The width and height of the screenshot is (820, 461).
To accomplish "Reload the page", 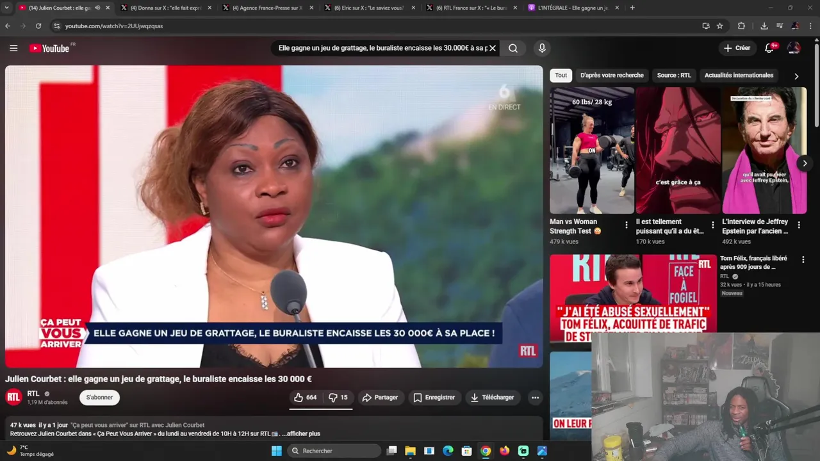I will pos(38,26).
